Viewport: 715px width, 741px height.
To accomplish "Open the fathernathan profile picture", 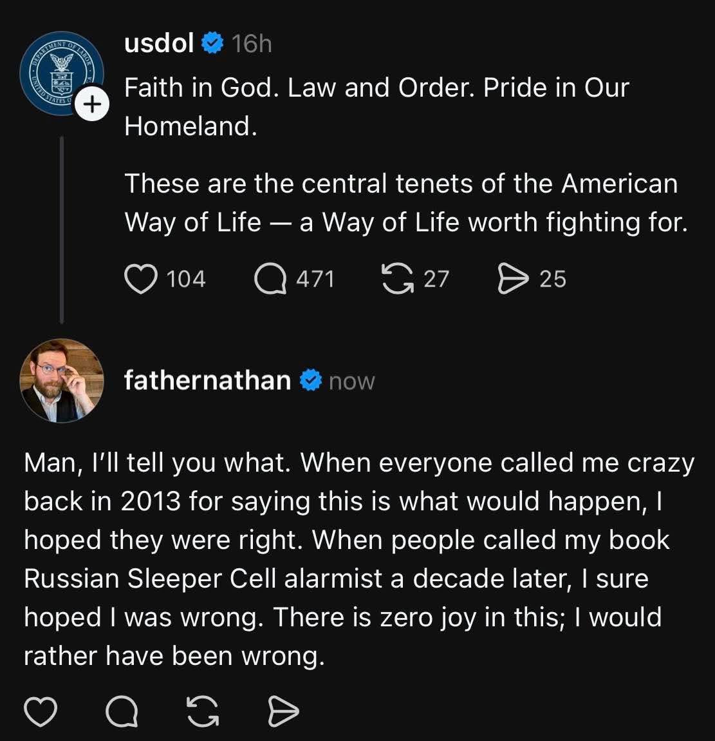I will [62, 380].
